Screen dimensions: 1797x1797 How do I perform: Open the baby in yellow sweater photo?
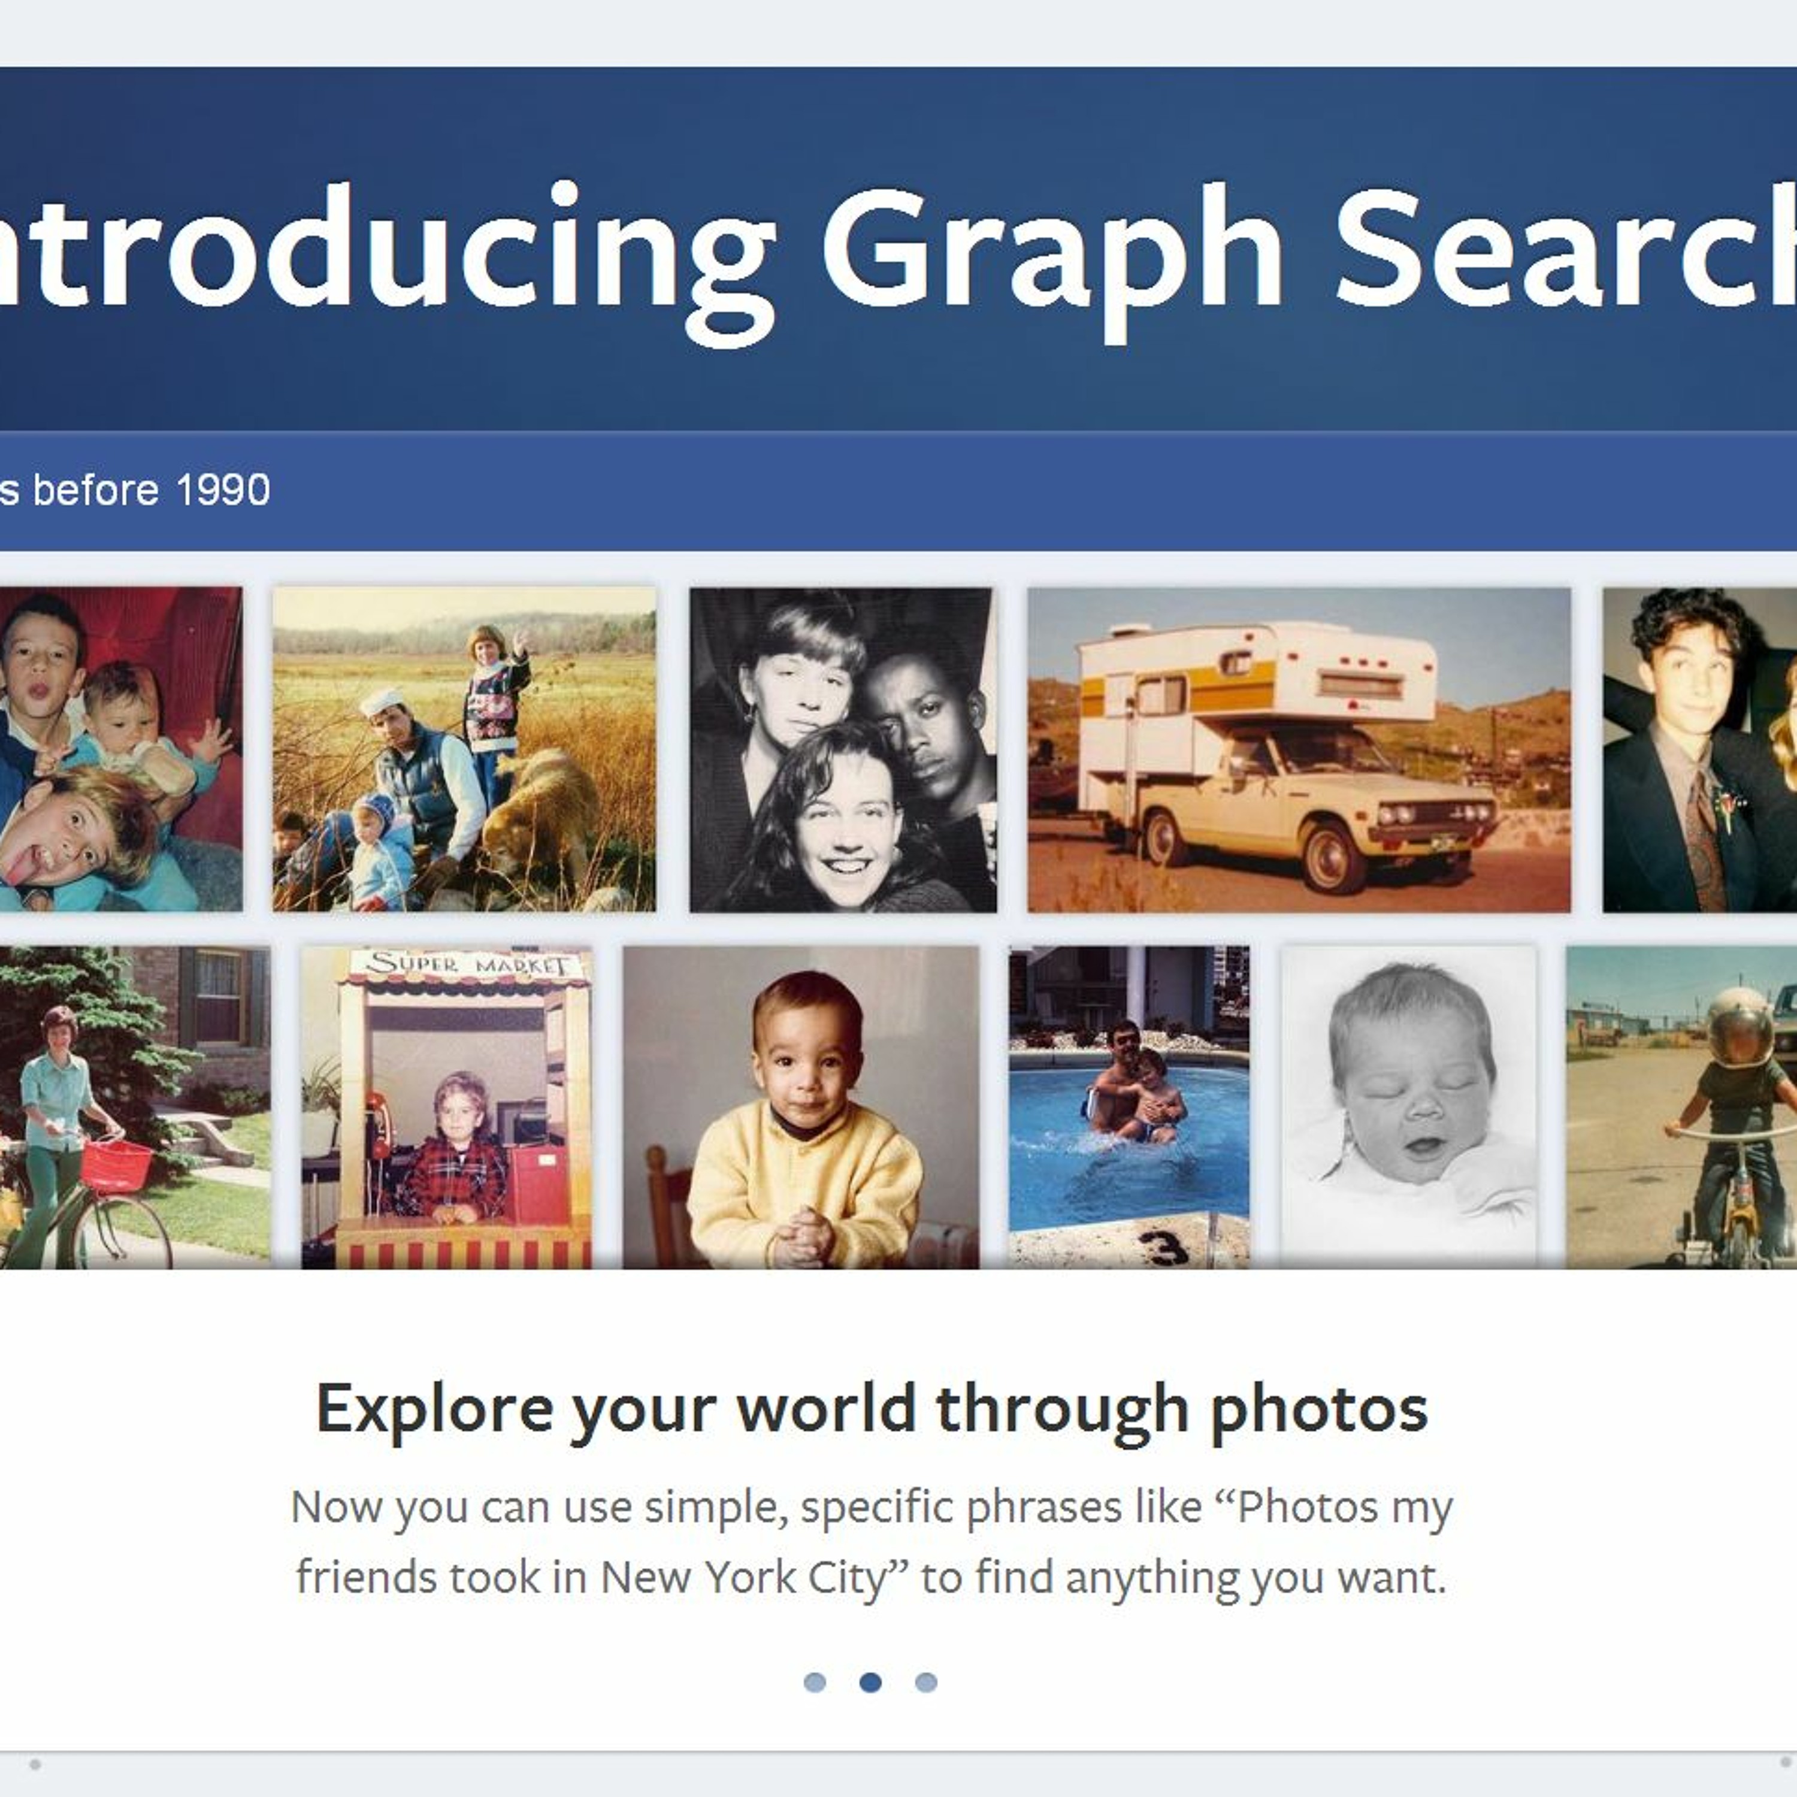pos(801,1107)
